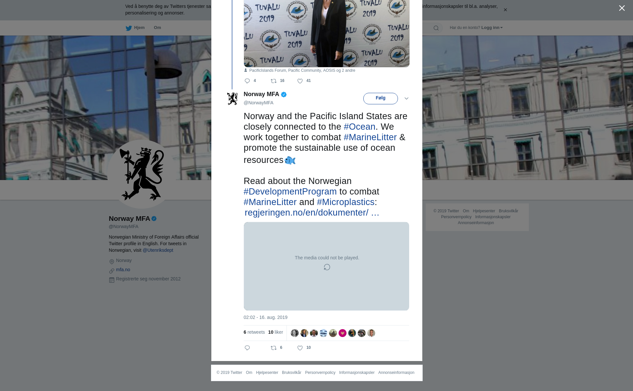
Task: Retweet the Tuvalu post showing 16 retweets
Action: [274, 81]
